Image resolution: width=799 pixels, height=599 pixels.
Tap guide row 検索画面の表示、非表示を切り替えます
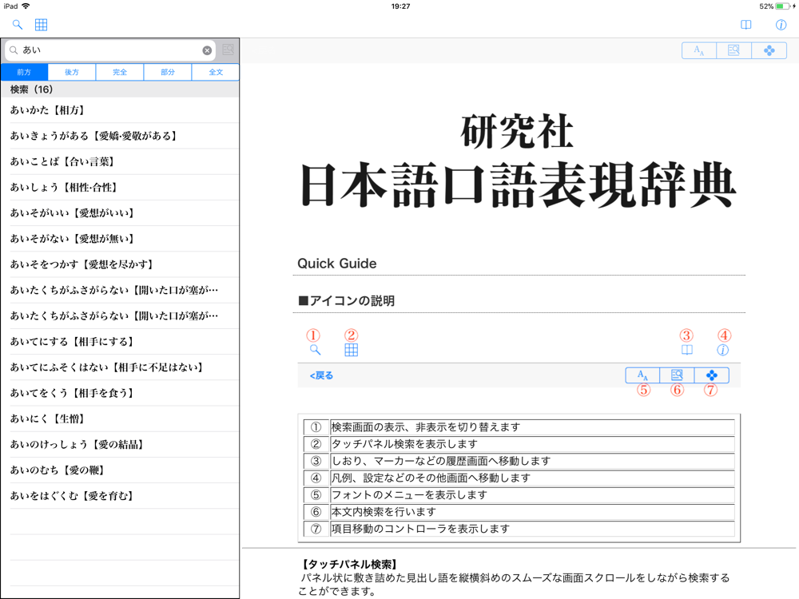point(519,426)
